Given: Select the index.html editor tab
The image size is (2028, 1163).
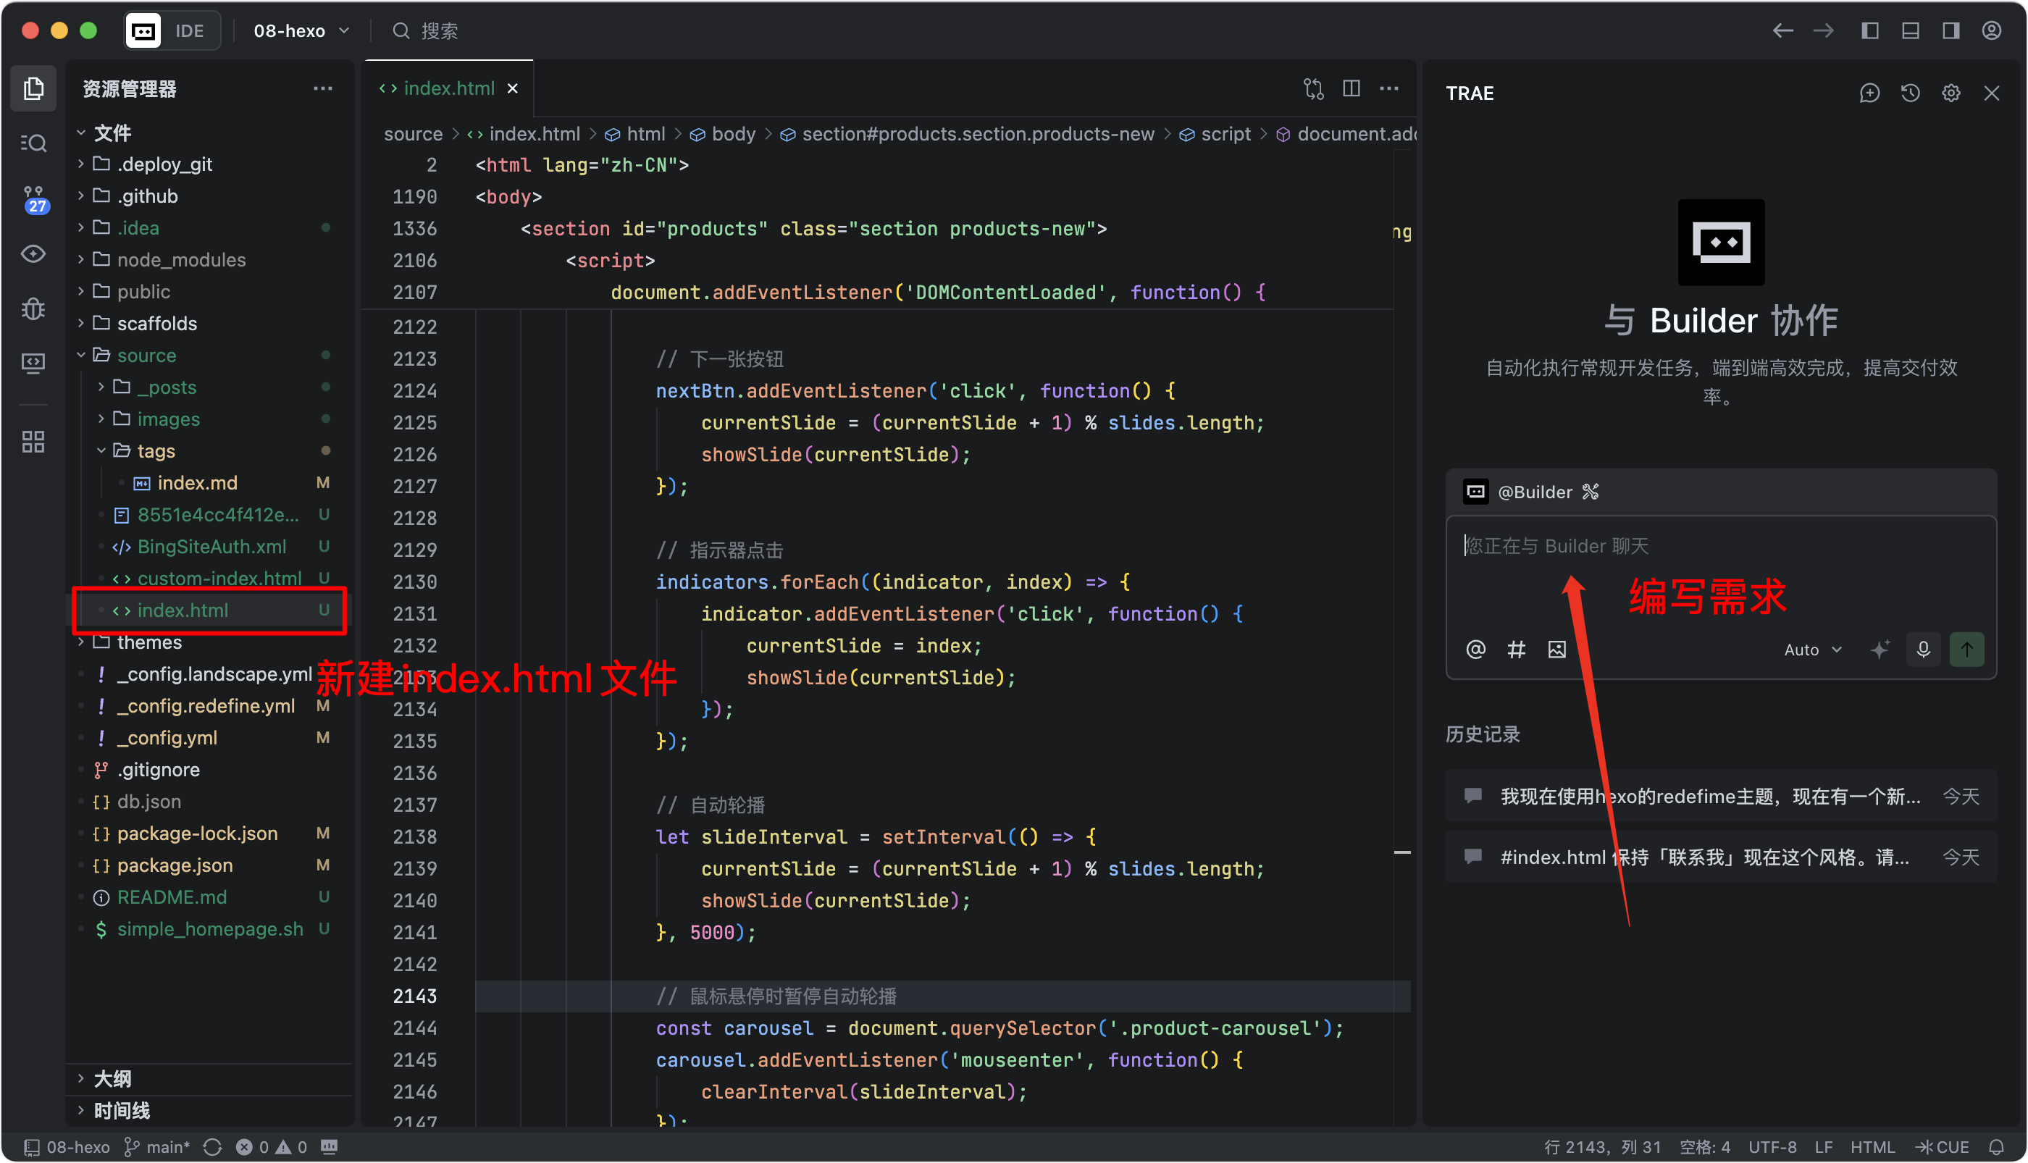Looking at the screenshot, I should [448, 88].
